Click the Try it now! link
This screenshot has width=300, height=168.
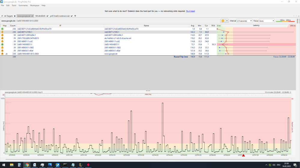(190, 11)
